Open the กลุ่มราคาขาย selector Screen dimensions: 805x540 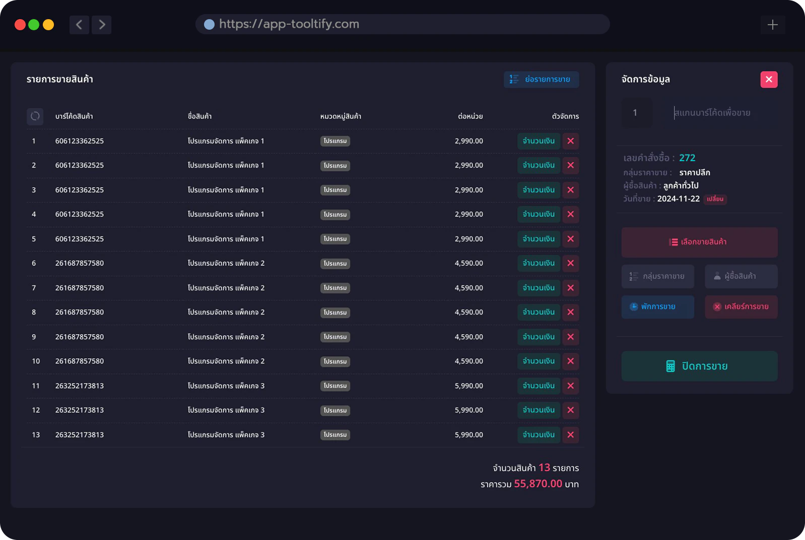[657, 276]
